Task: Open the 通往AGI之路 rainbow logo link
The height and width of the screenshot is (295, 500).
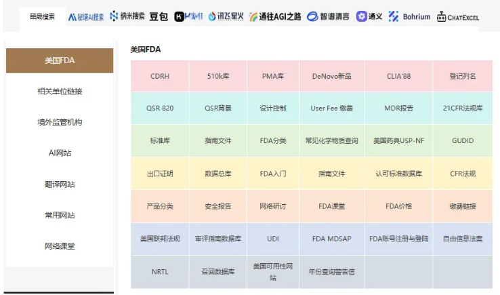Action: [x=275, y=16]
